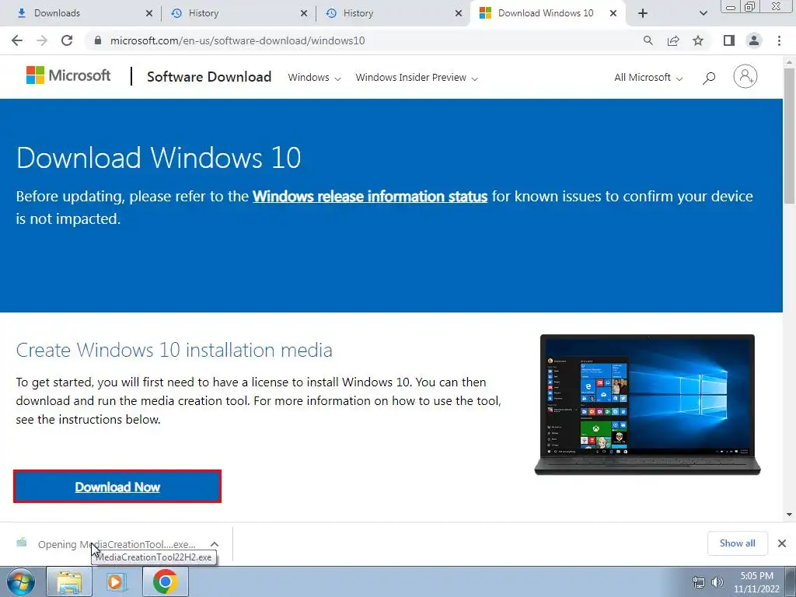Screen dimensions: 796x597
Task: Close the Download Windows 10 tab
Action: (613, 13)
